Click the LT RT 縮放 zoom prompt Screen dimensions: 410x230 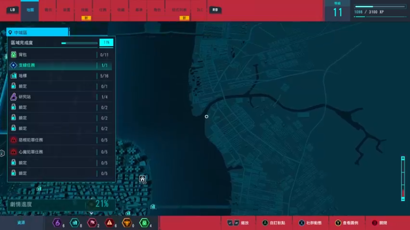point(238,223)
